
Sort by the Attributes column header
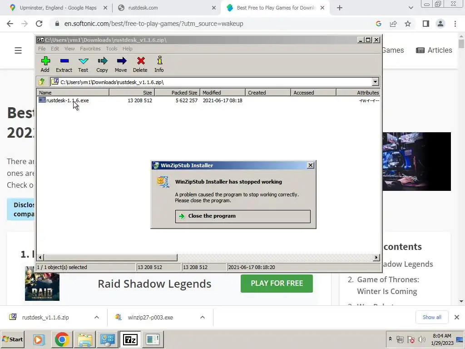[x=358, y=93]
